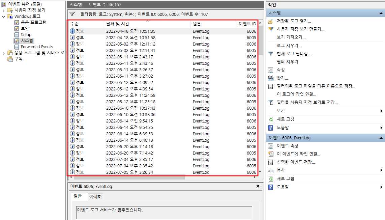Close the event 6006 preview pane
This screenshot has height=220, width=385.
click(258, 186)
